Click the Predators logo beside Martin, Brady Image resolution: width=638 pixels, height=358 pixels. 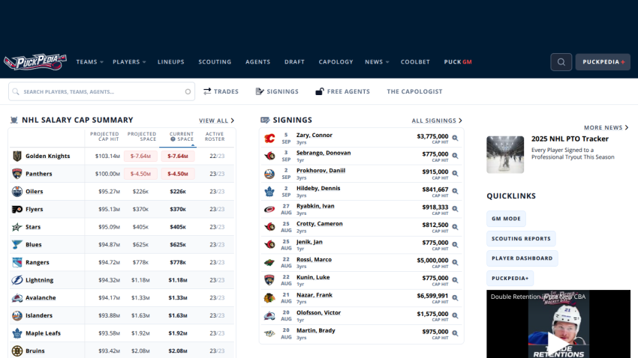point(269,333)
